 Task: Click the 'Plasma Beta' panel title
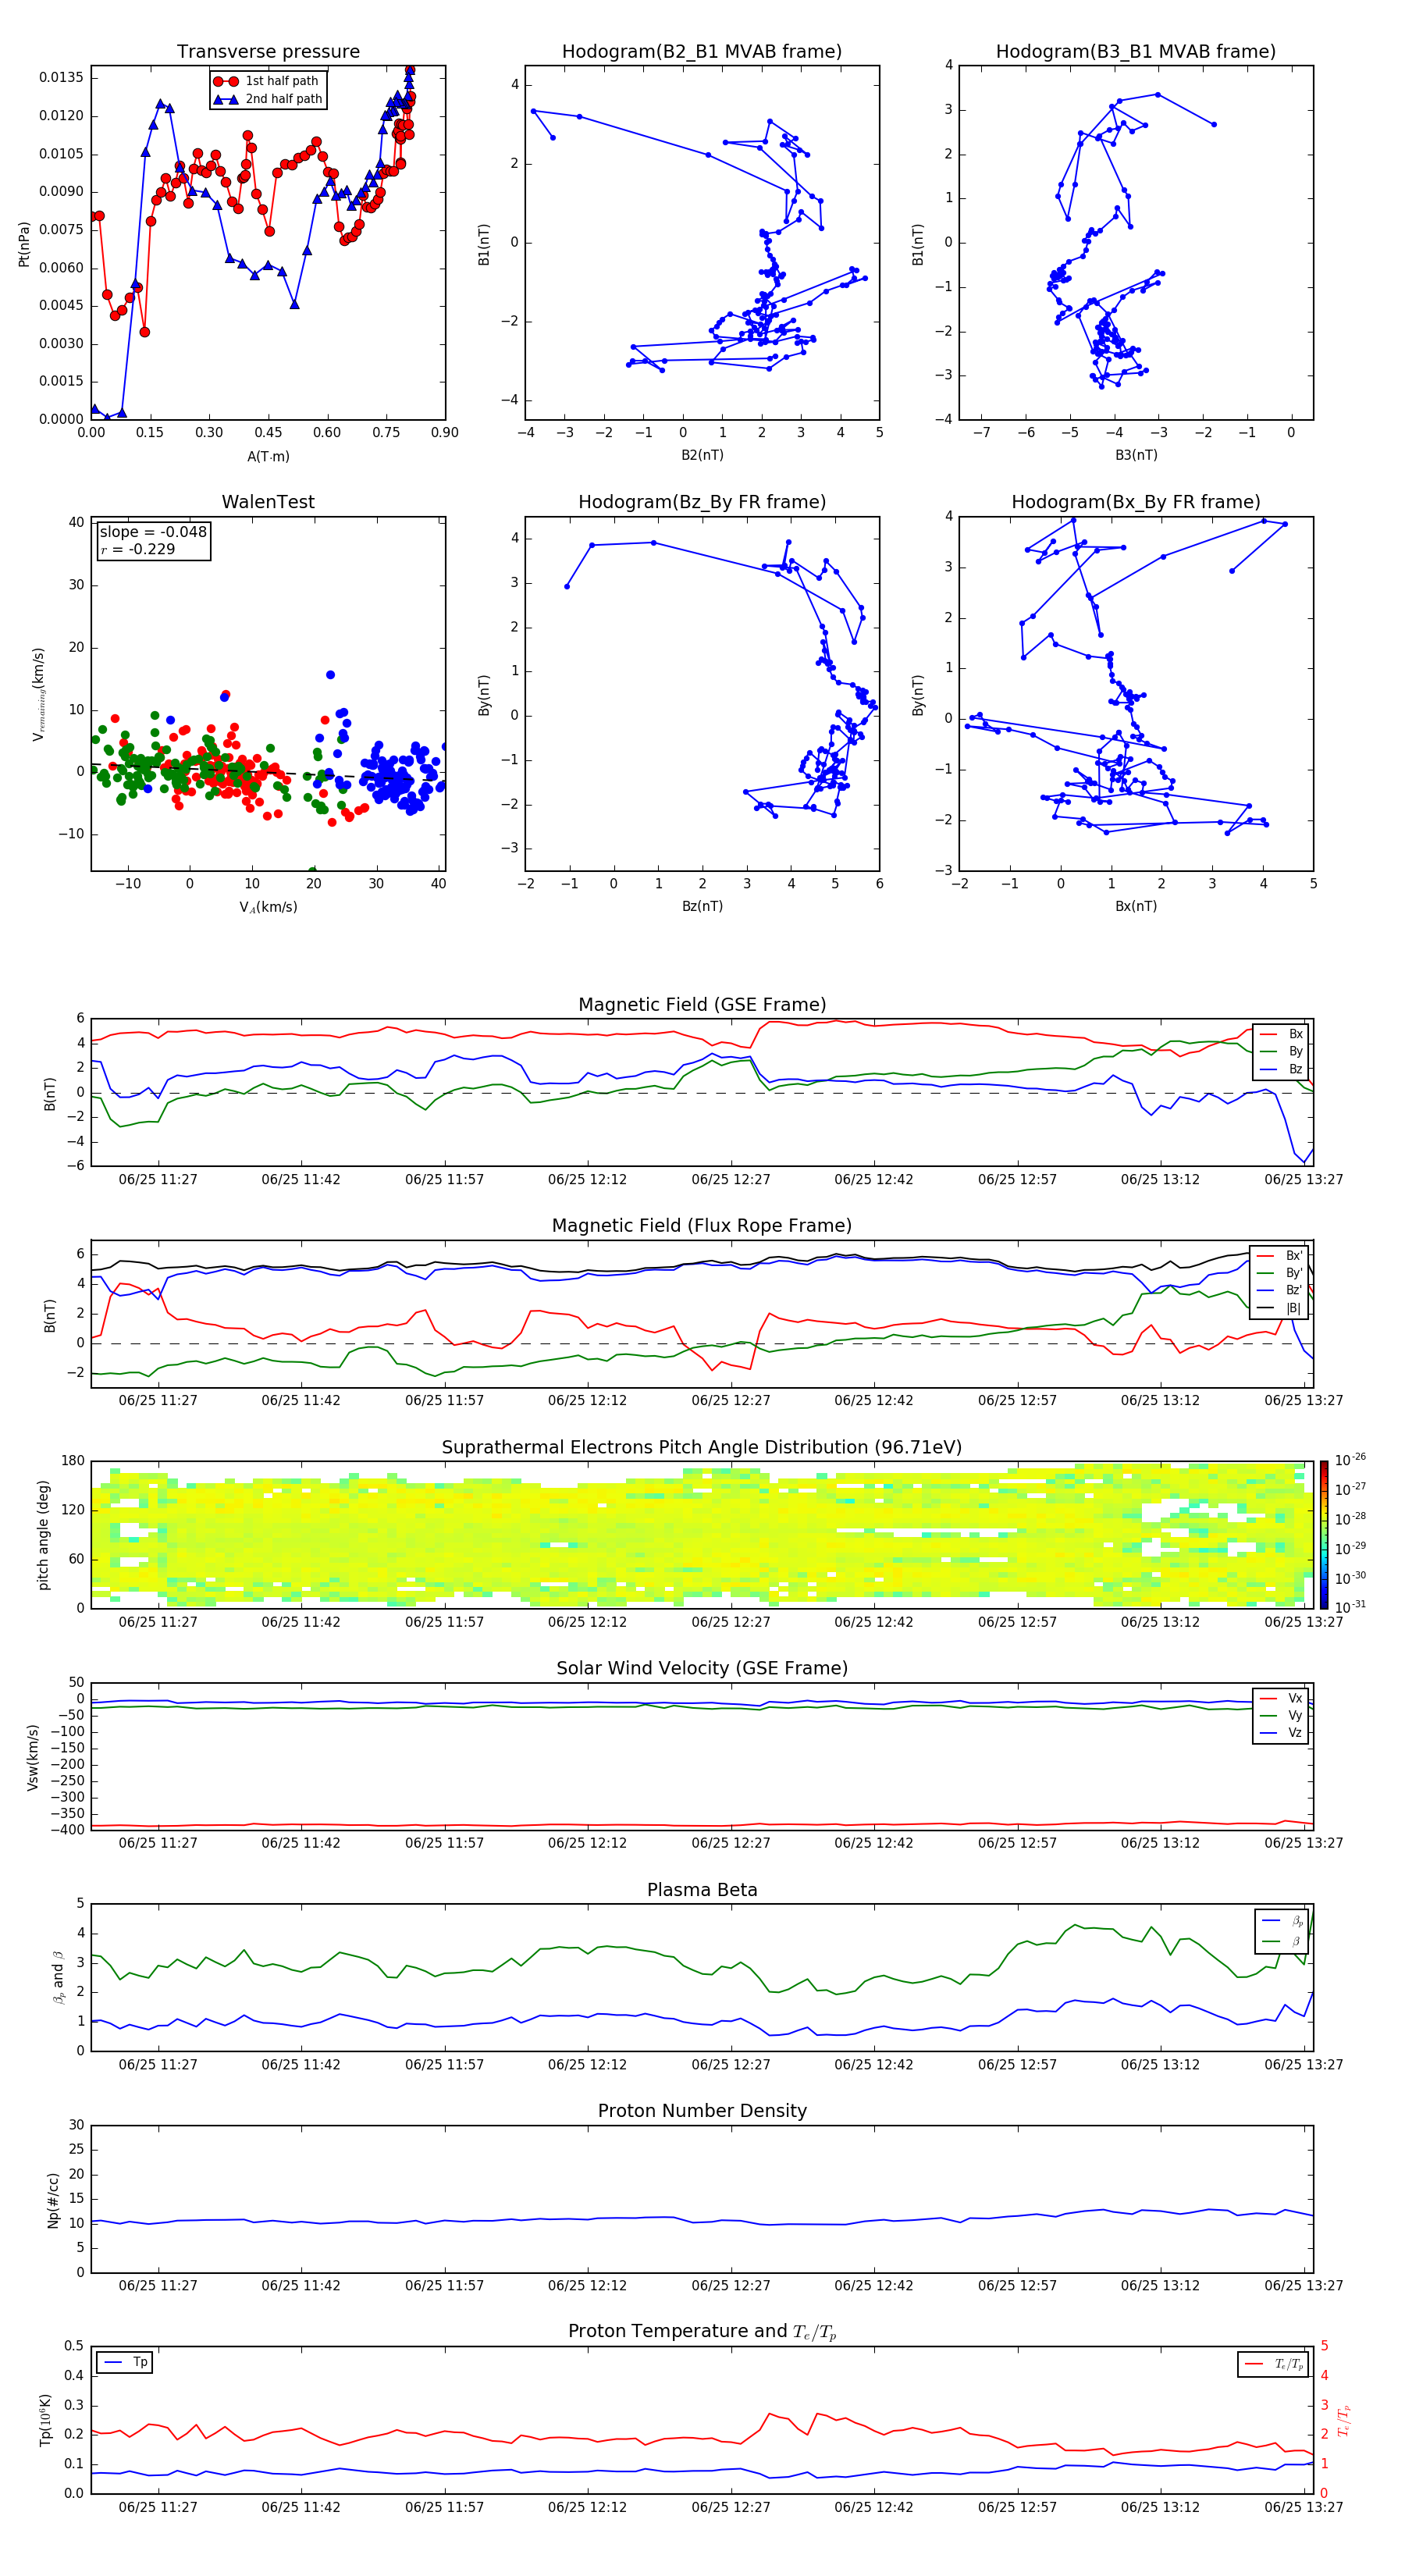pyautogui.click(x=702, y=1890)
